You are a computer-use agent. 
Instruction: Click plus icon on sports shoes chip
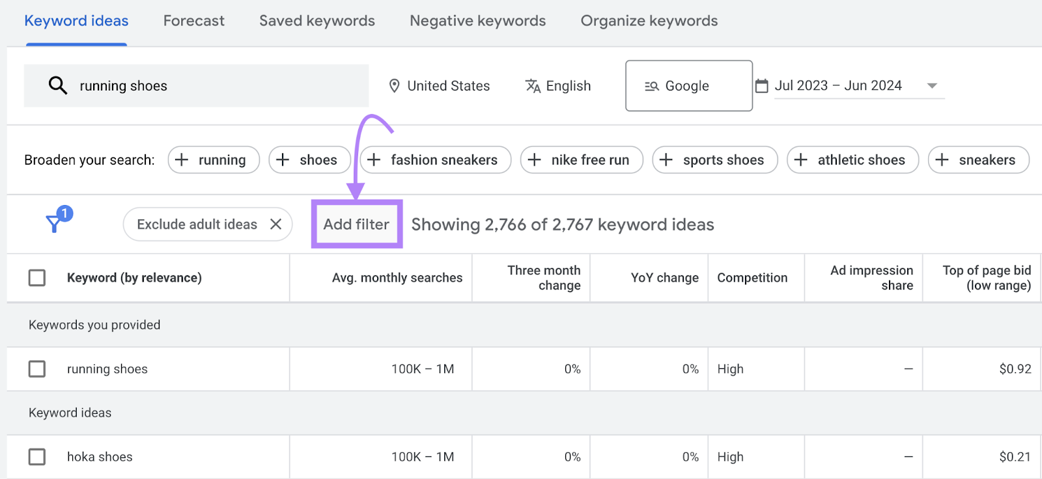666,159
